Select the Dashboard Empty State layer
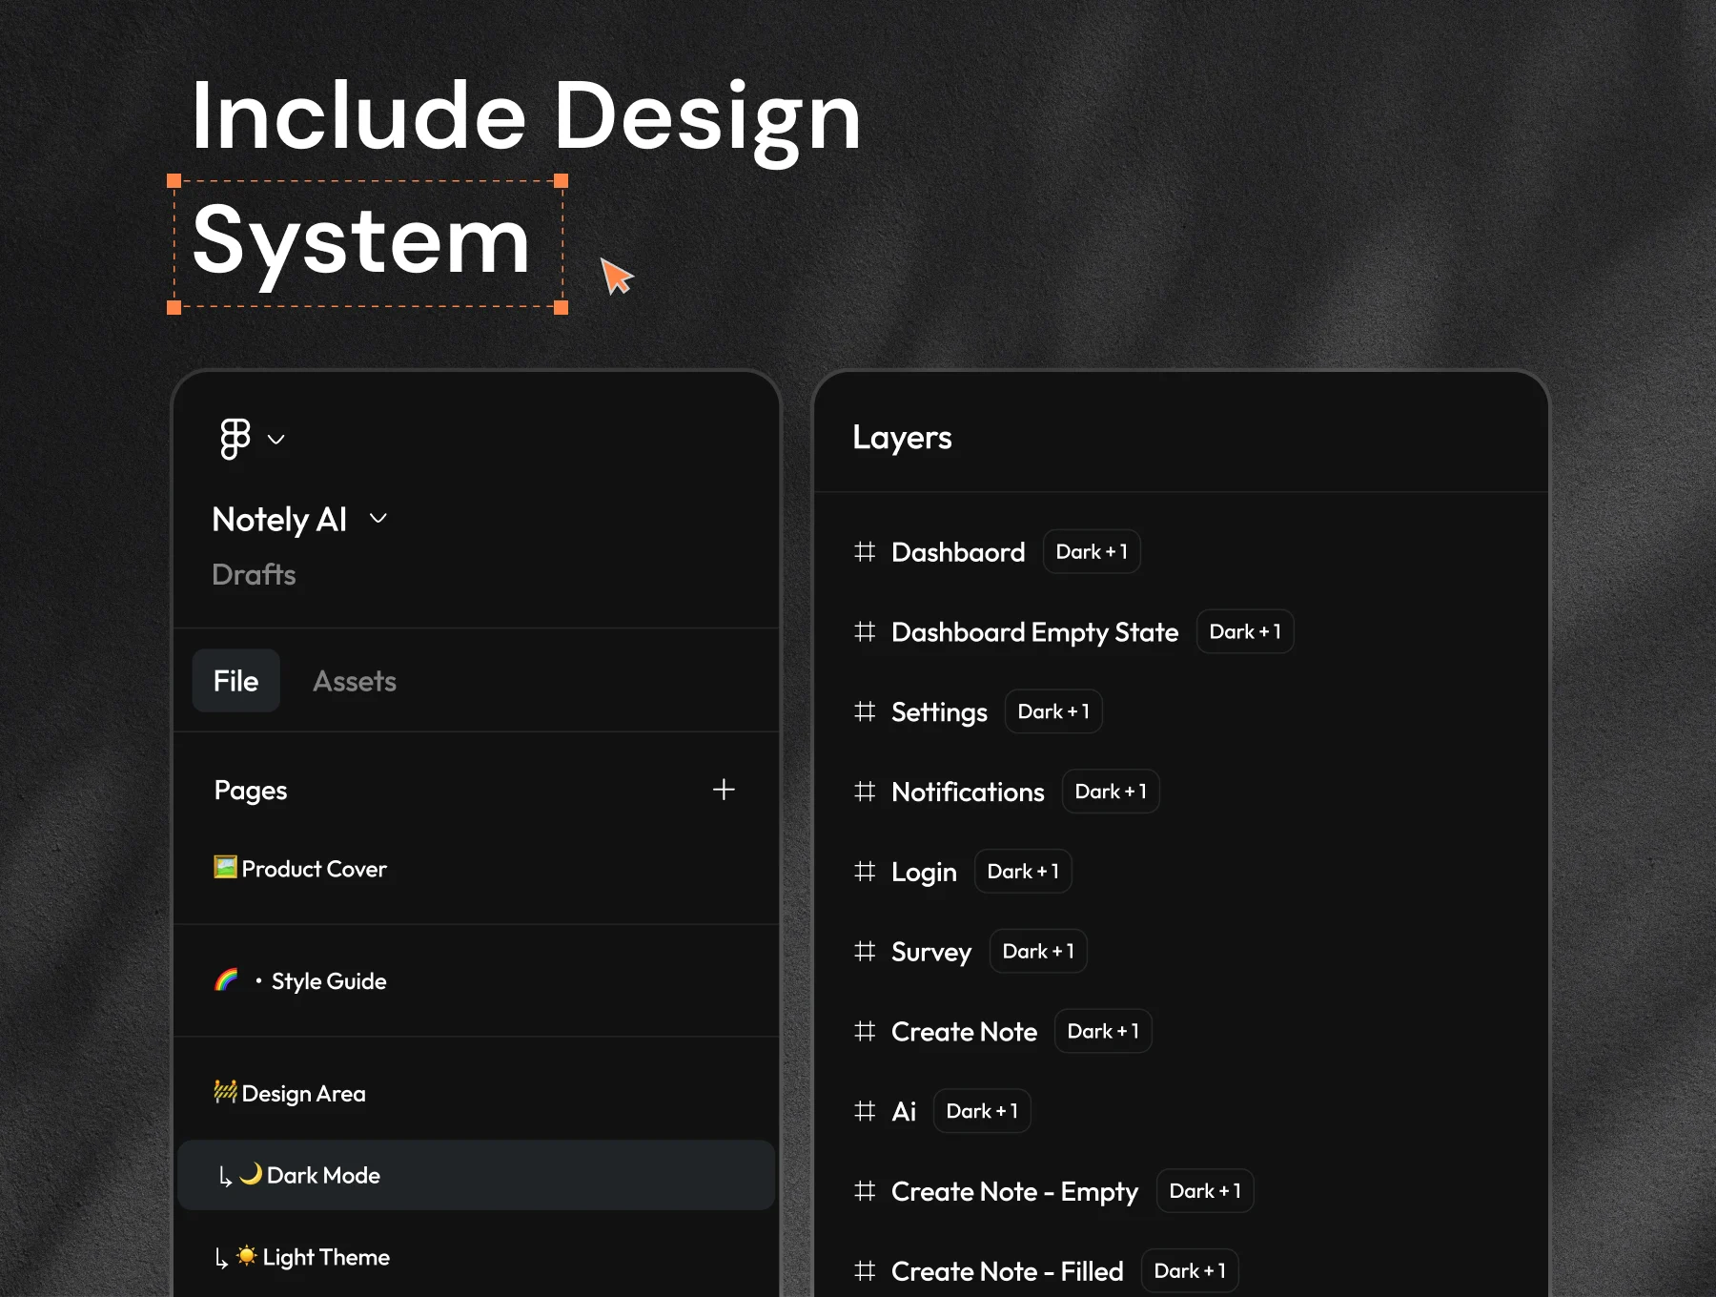Screen dimensions: 1716x1297 1034,632
